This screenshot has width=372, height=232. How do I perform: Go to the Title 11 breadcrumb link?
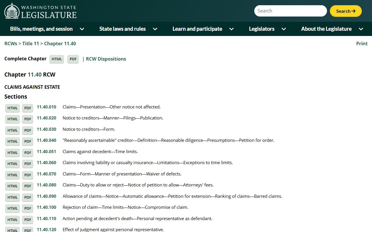pyautogui.click(x=31, y=43)
